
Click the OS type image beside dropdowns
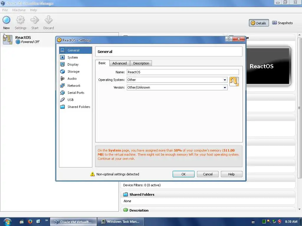click(234, 82)
